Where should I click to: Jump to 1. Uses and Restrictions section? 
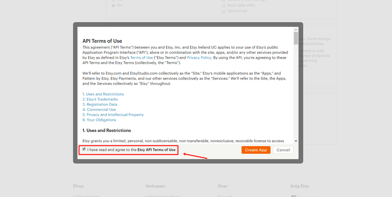coord(103,94)
